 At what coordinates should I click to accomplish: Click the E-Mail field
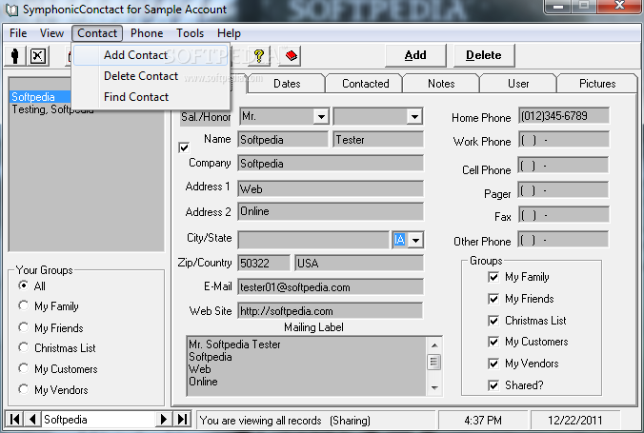tap(331, 286)
